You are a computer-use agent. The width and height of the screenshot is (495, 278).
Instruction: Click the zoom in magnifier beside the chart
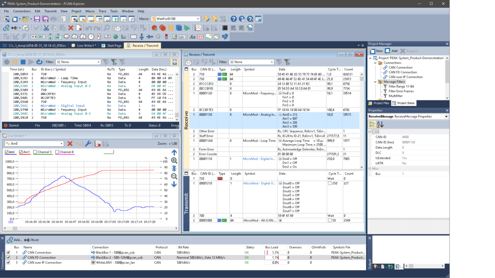(174, 161)
